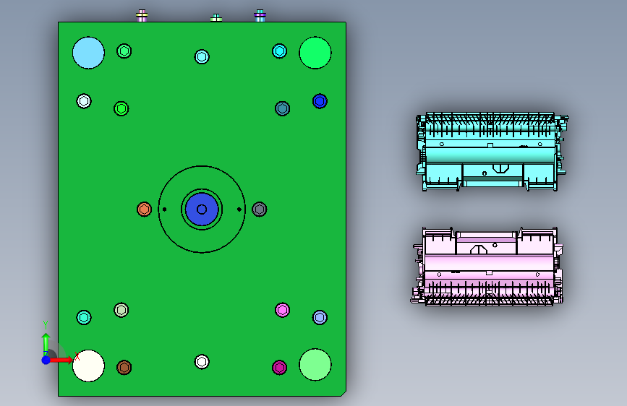
Task: Select the teal hex bolt
Action: tap(282, 108)
